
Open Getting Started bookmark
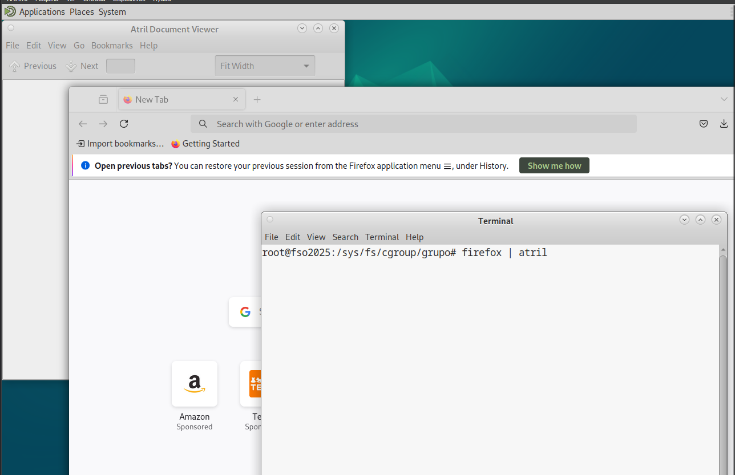pyautogui.click(x=205, y=144)
